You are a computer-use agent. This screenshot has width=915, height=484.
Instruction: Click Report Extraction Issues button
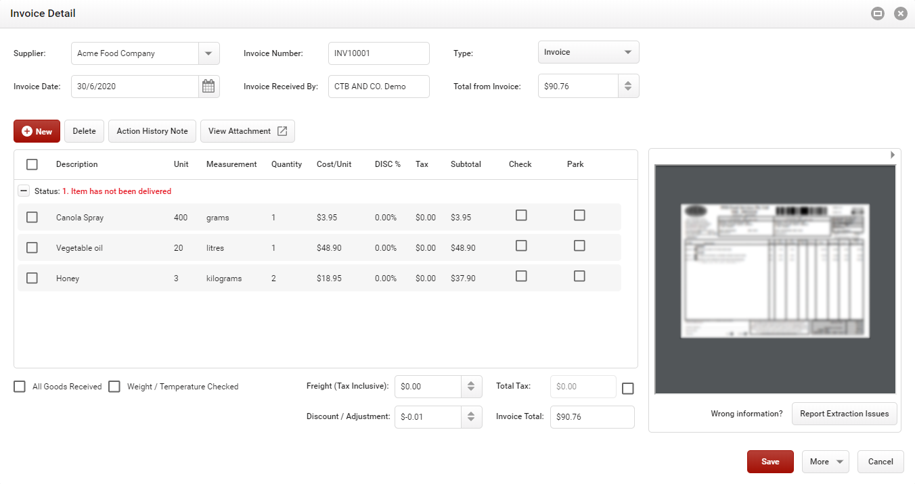pyautogui.click(x=844, y=414)
